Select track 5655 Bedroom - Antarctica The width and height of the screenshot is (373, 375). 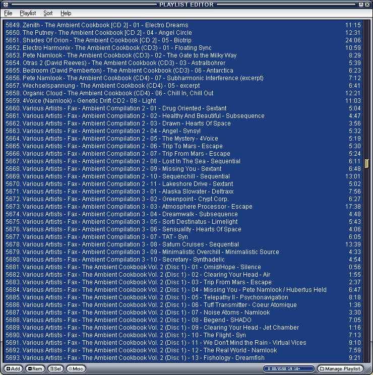(x=183, y=71)
